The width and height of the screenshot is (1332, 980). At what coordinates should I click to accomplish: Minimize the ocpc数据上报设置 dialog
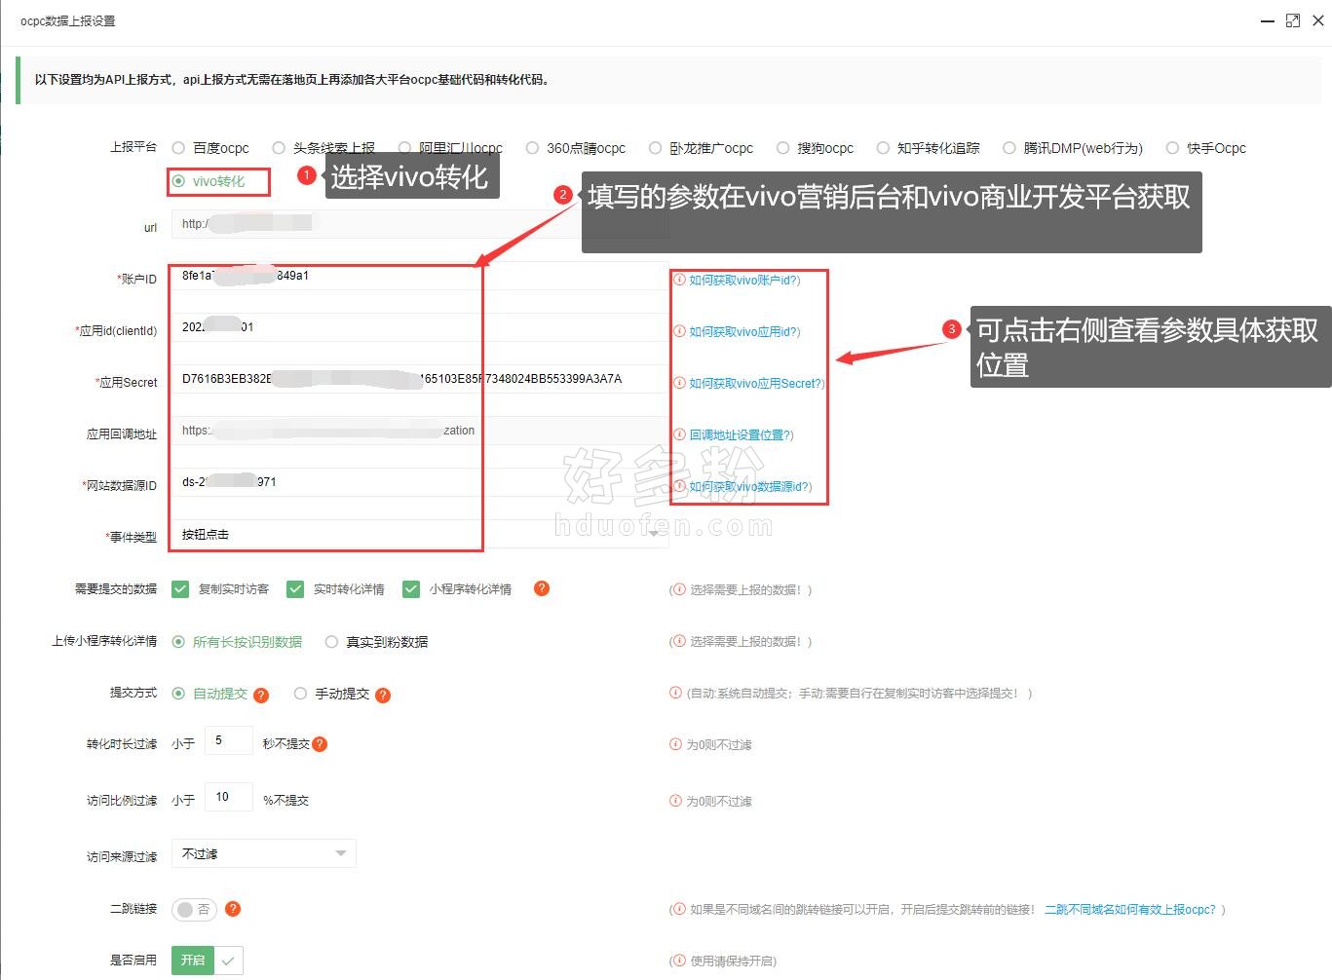pos(1268,20)
